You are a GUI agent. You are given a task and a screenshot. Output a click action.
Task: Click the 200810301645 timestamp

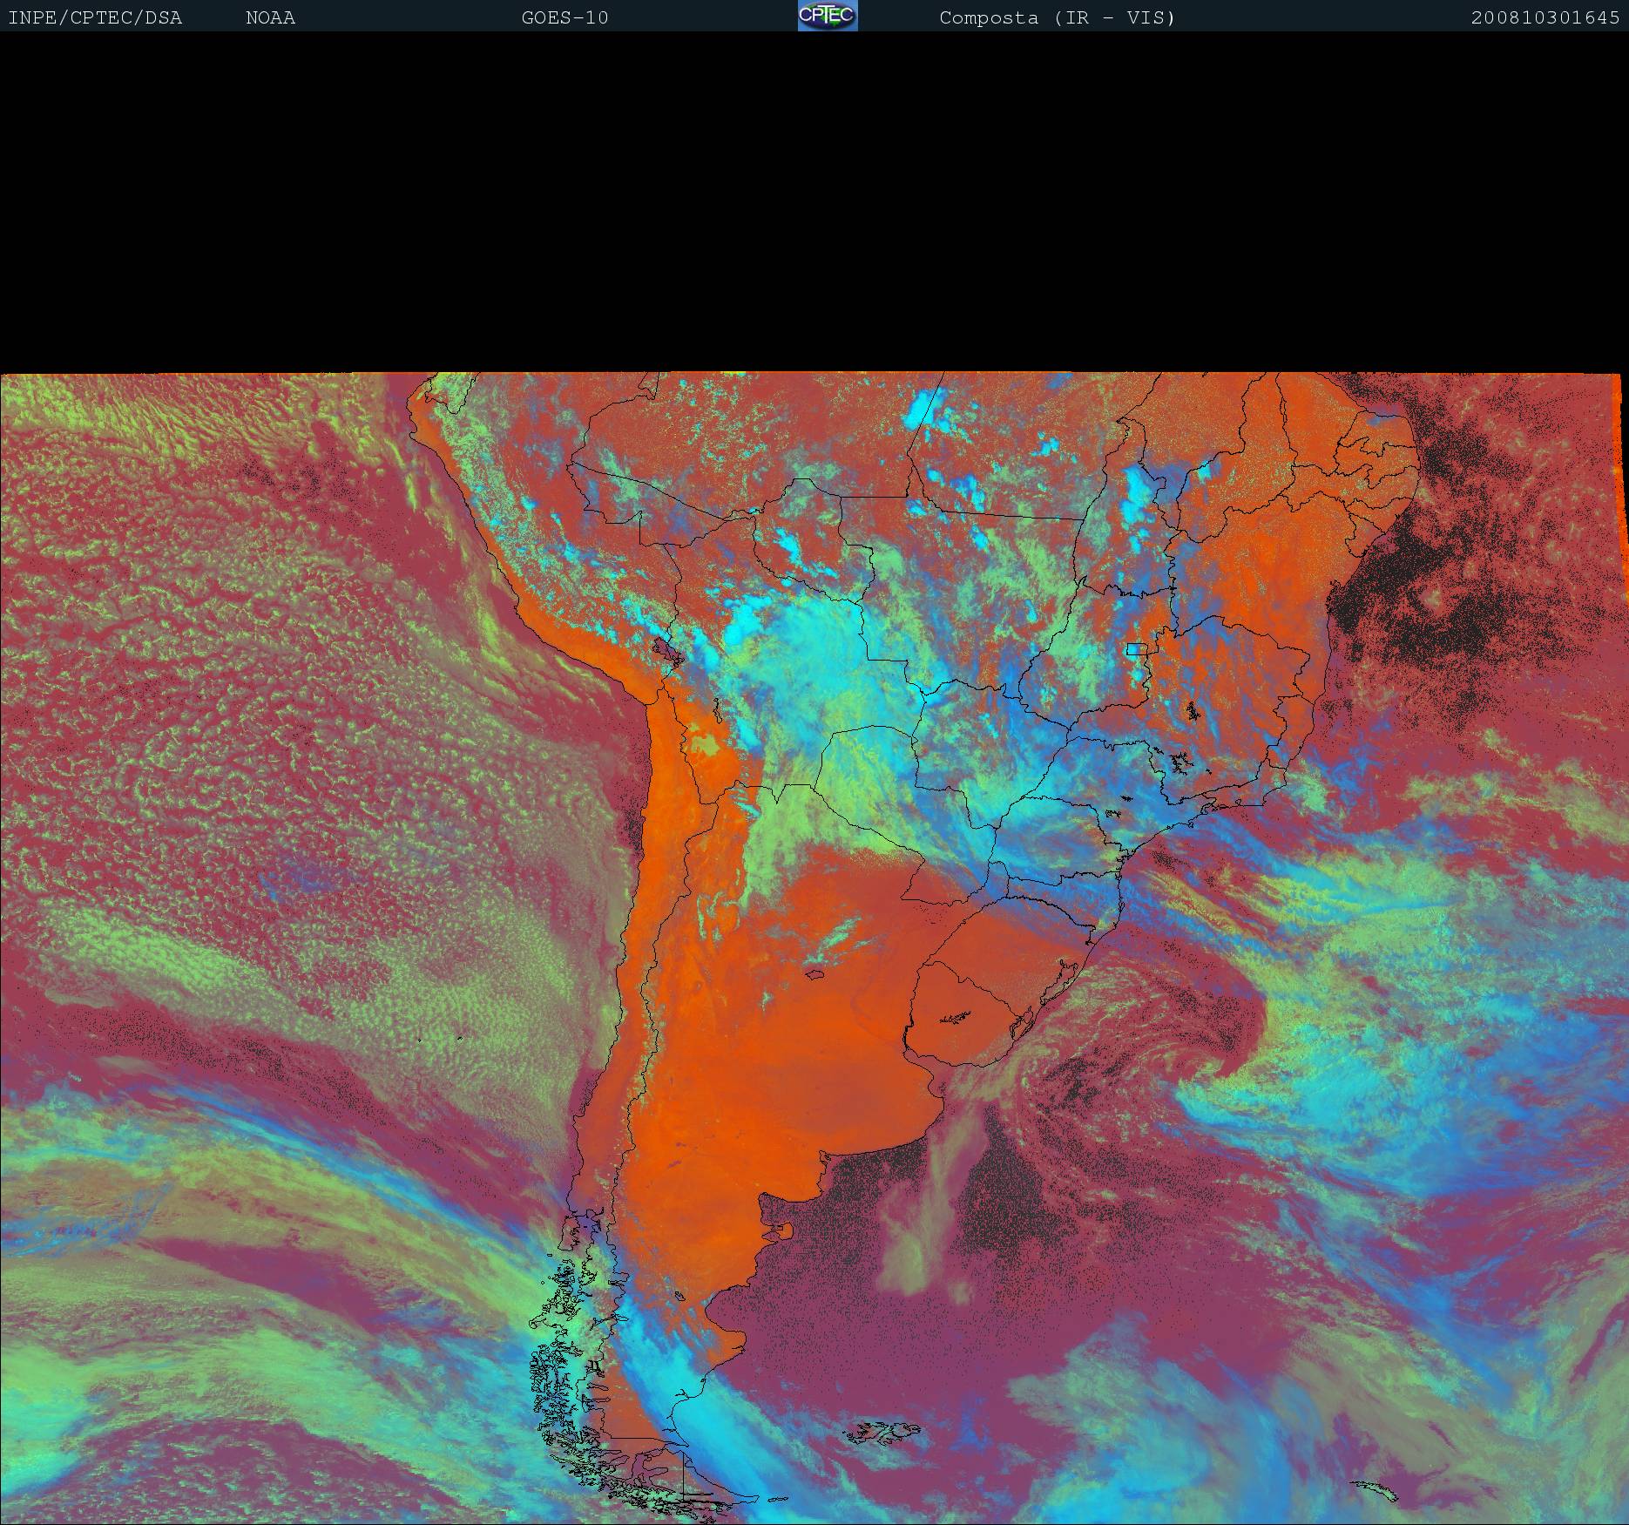click(x=1545, y=17)
